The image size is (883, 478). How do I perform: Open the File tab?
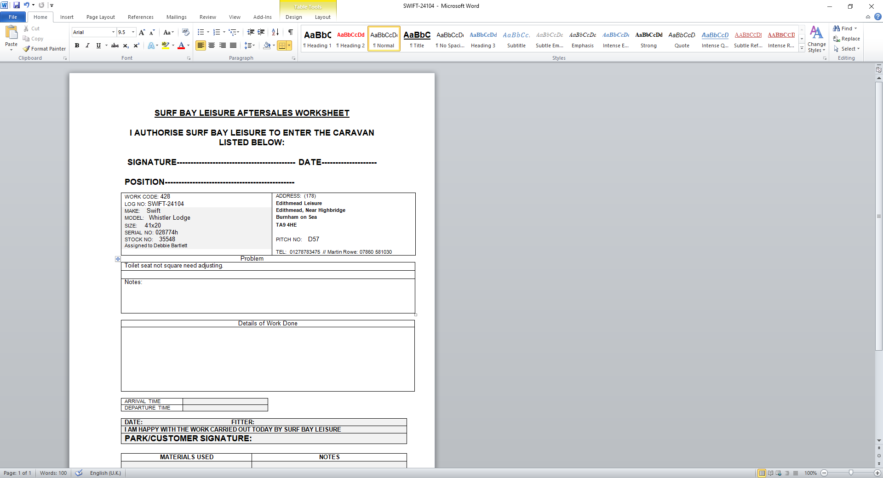13,17
